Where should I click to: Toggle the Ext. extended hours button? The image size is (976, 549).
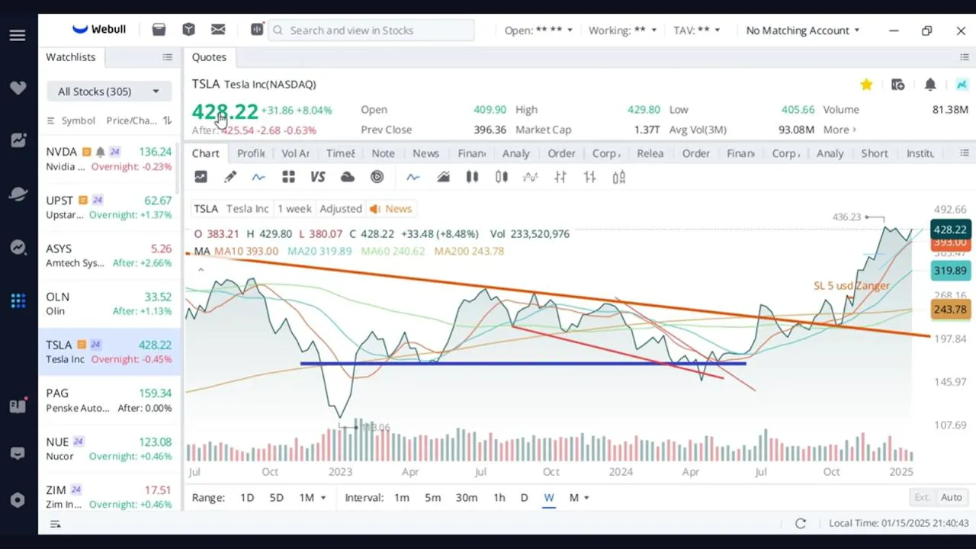pos(923,497)
